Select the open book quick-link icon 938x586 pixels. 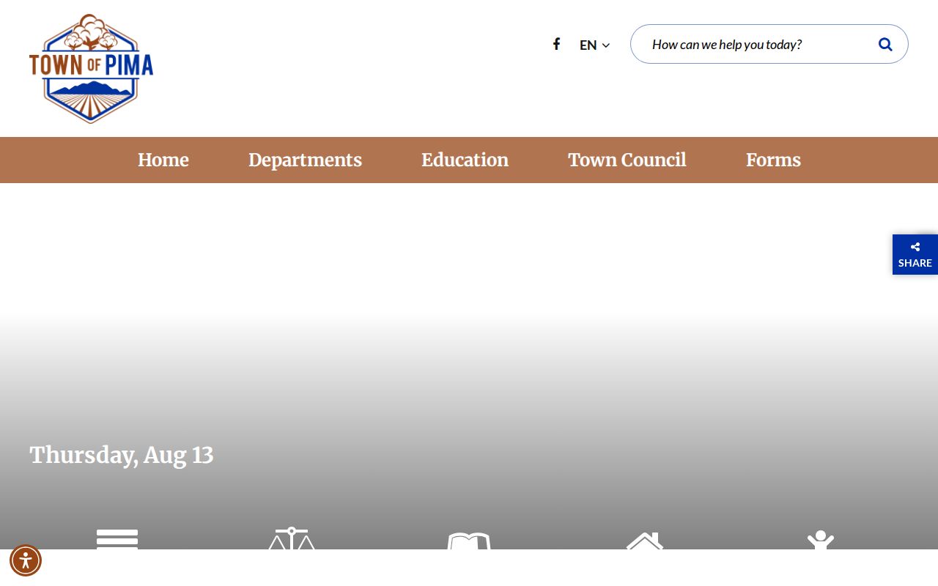point(469,541)
